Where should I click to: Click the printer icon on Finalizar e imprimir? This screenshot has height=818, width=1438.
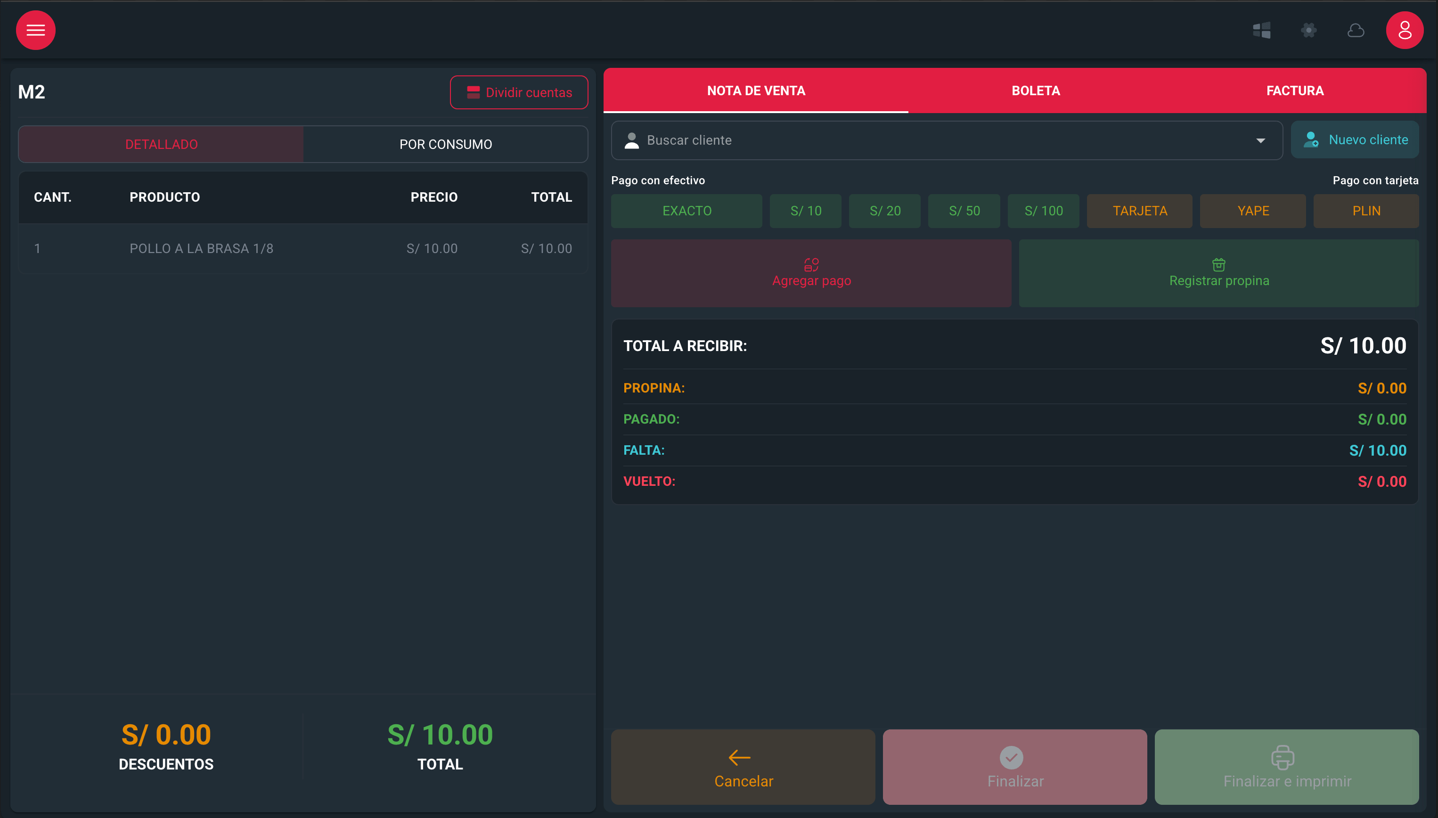[x=1283, y=757]
